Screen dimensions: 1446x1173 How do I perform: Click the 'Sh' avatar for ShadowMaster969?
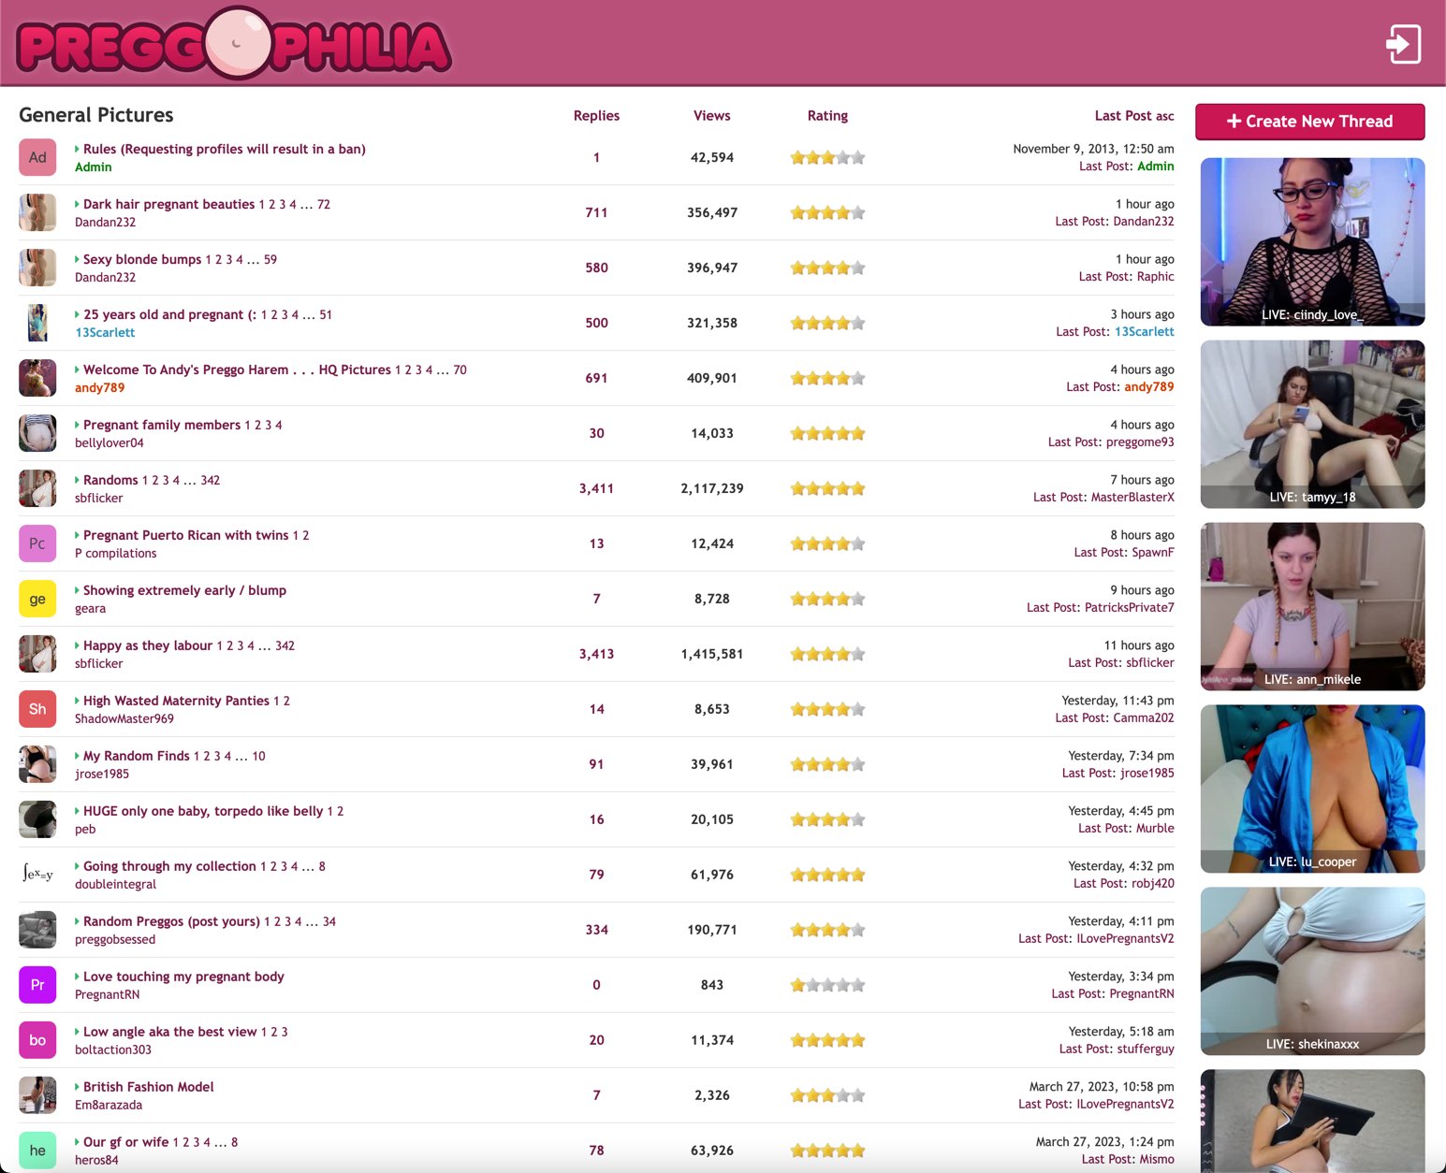point(37,709)
